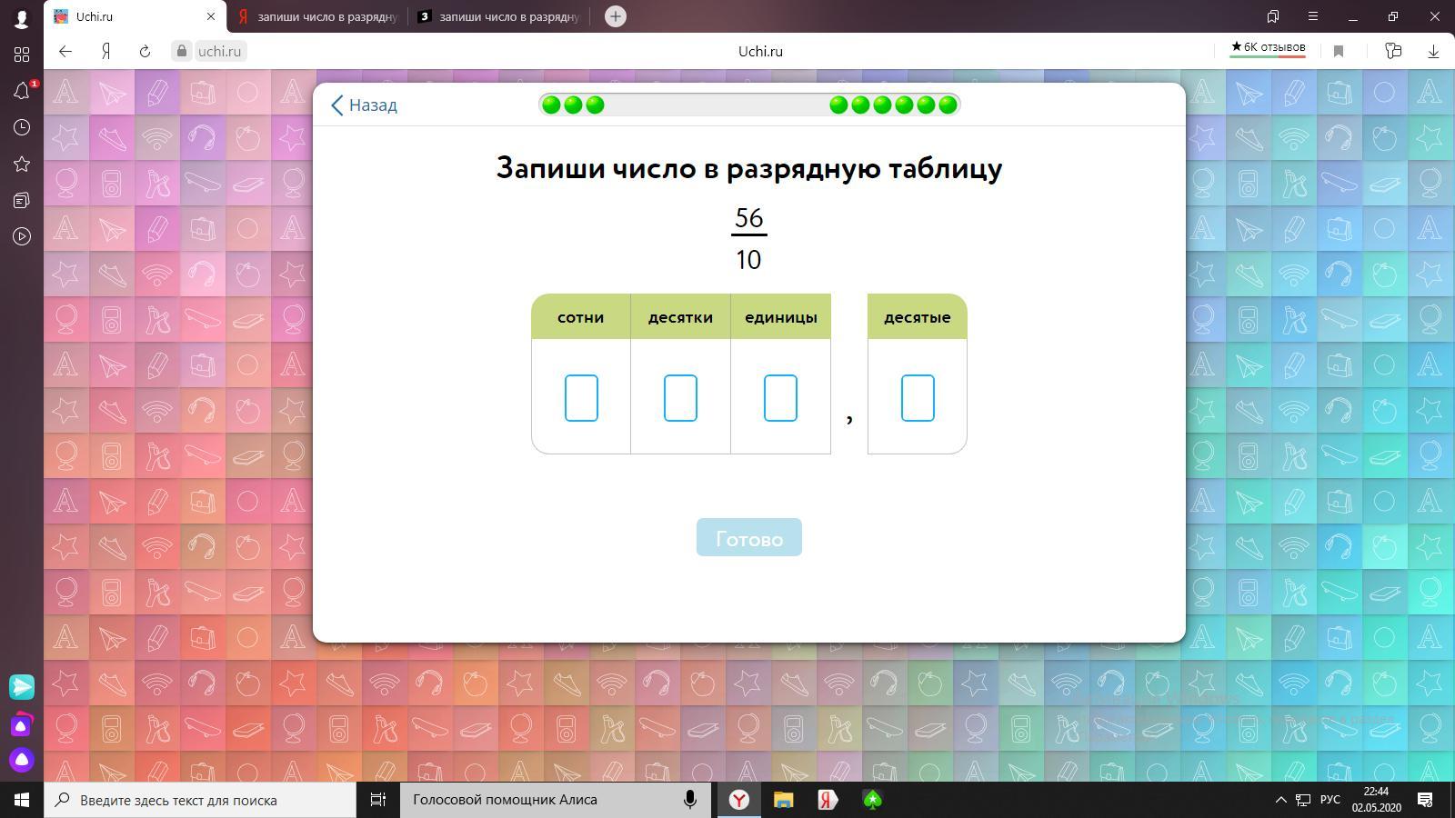Click the denominator '10' of the fraction
The width and height of the screenshot is (1455, 818).
(748, 260)
